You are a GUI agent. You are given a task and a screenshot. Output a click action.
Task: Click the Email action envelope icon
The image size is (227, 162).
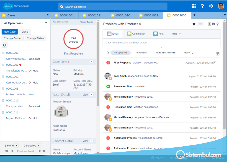pos(109,34)
